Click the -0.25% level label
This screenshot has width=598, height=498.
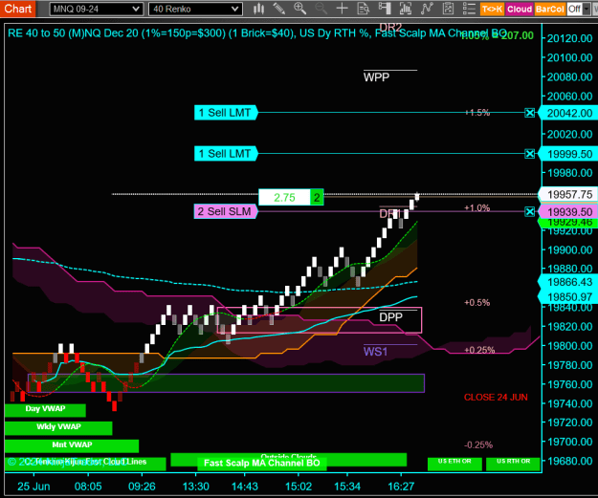(478, 444)
